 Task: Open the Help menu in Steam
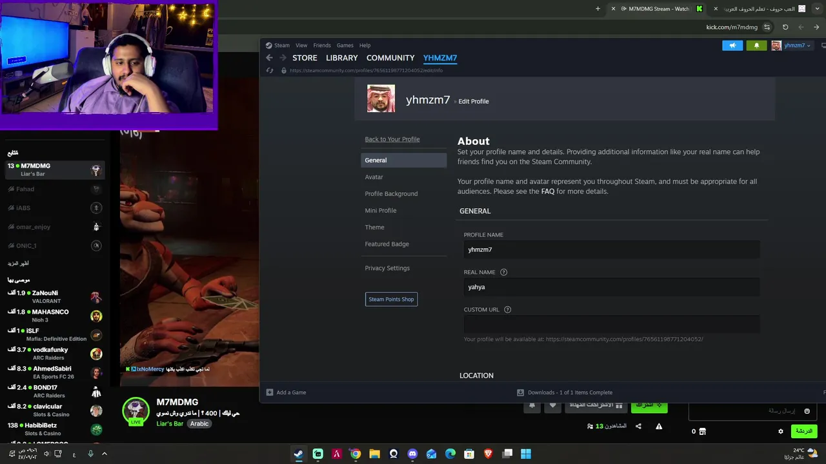(365, 46)
